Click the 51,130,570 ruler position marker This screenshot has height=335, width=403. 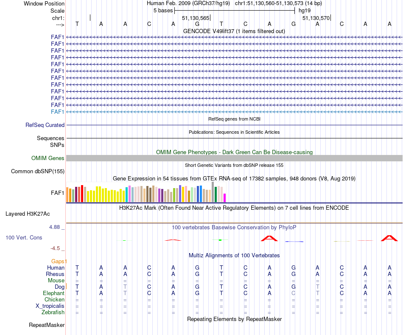coord(316,18)
